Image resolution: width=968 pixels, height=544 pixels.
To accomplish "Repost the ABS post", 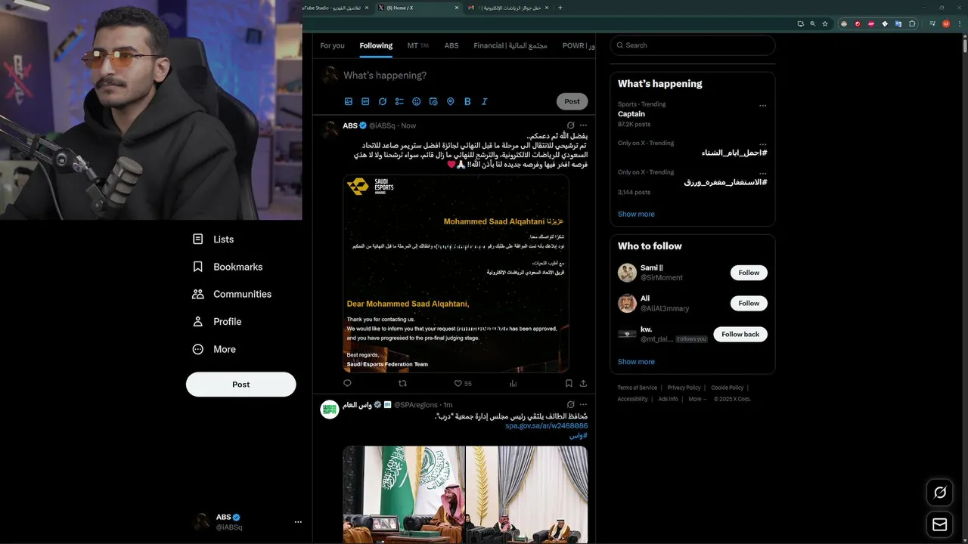I will coord(402,383).
